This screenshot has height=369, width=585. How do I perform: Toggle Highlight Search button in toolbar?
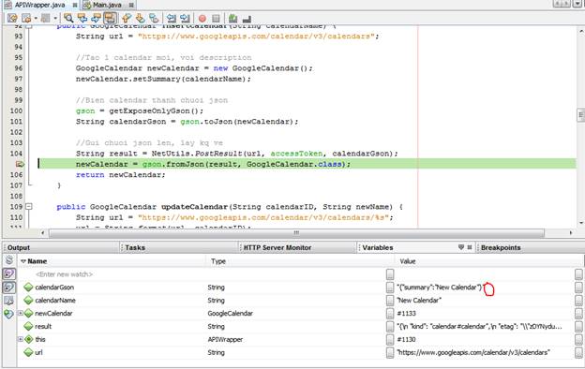(110, 18)
